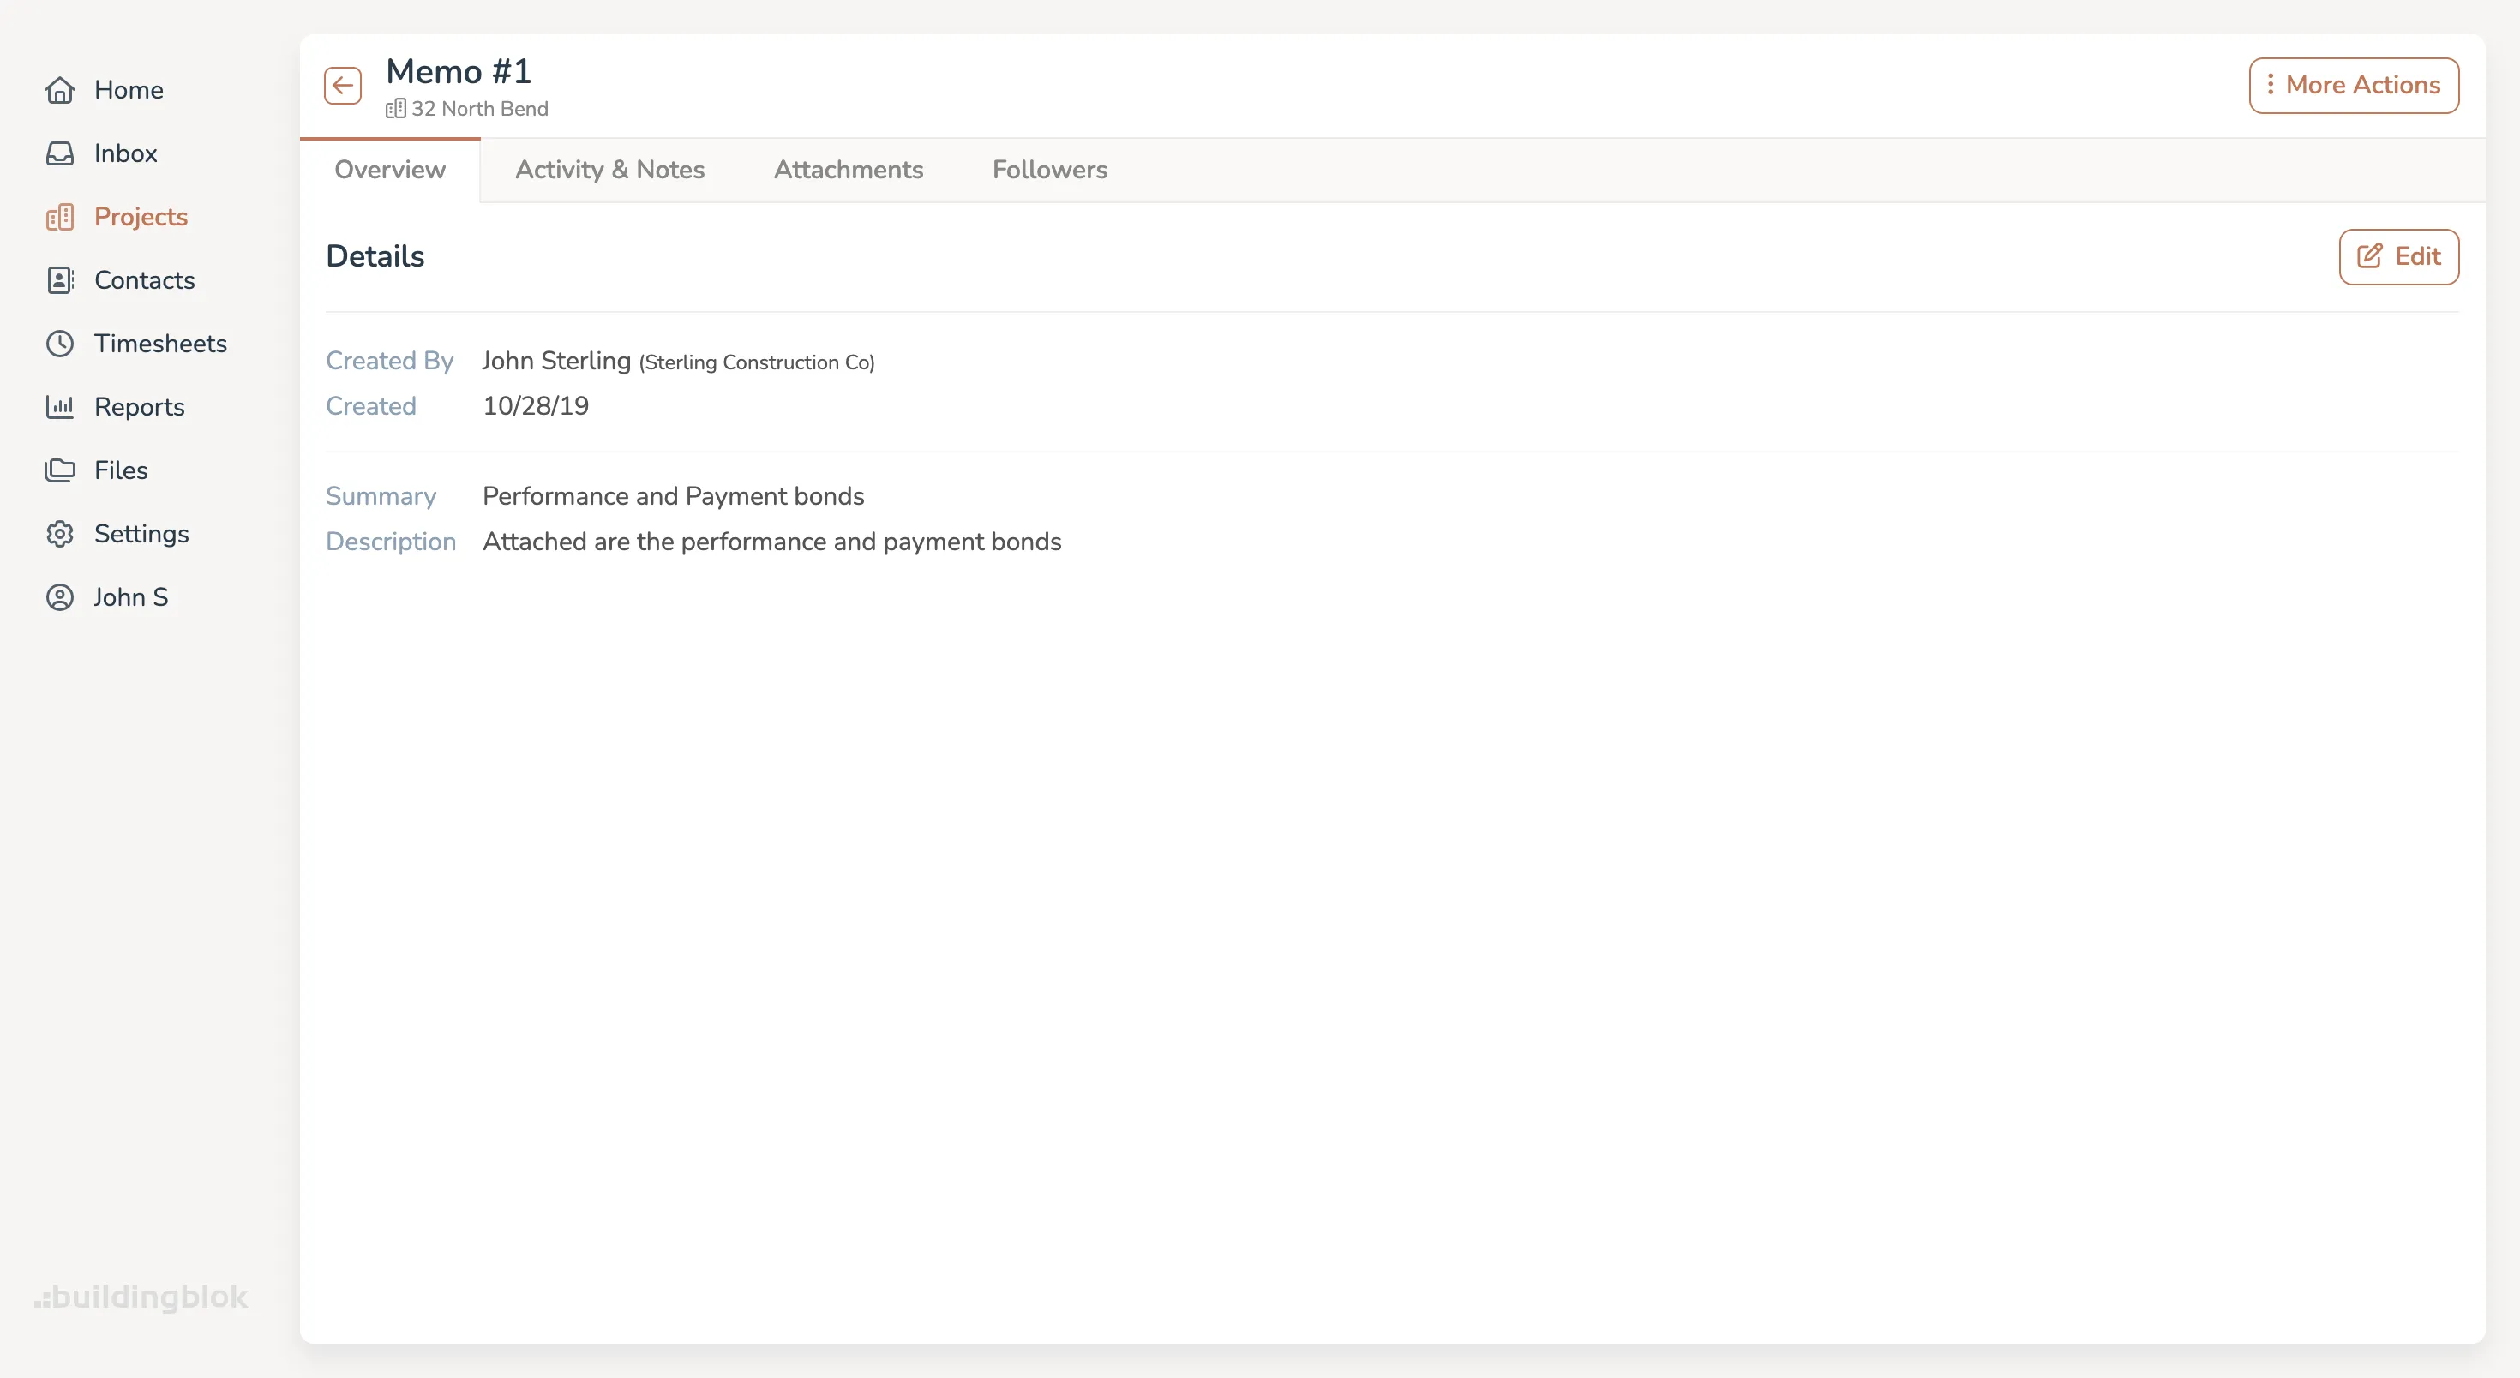This screenshot has width=2520, height=1378.
Task: Switch to the Followers tab
Action: click(x=1050, y=169)
